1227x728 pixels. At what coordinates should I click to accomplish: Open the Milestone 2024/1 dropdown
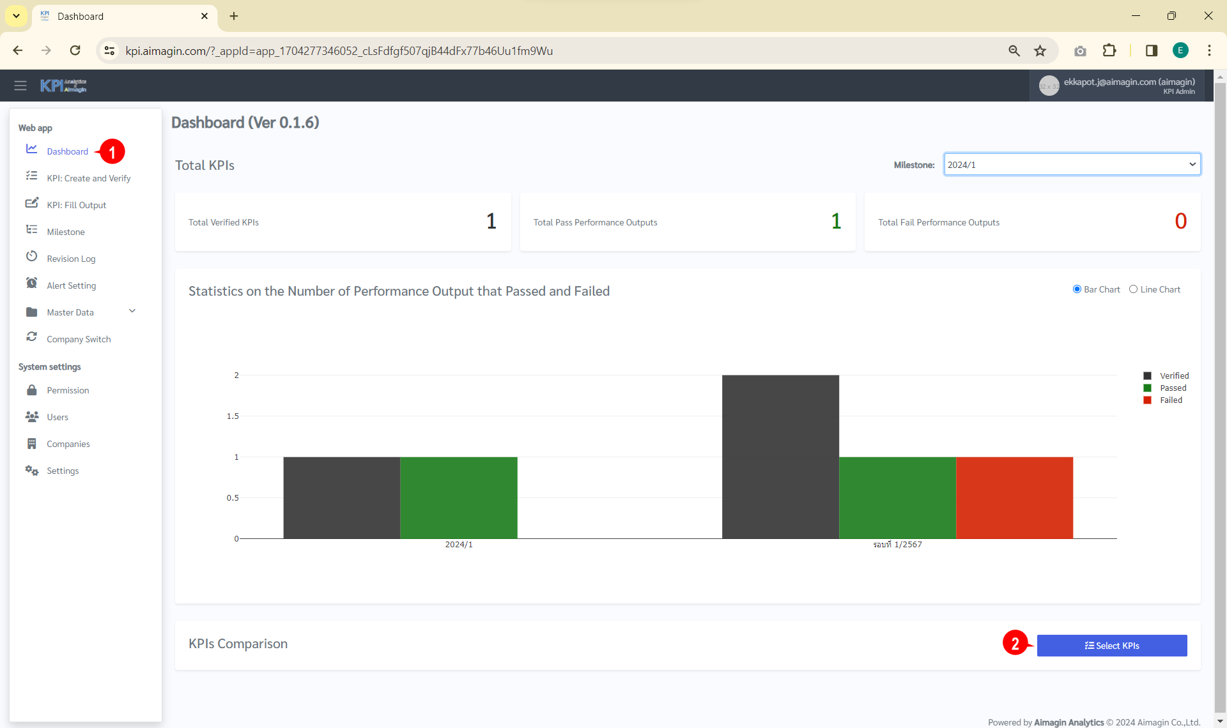1072,165
